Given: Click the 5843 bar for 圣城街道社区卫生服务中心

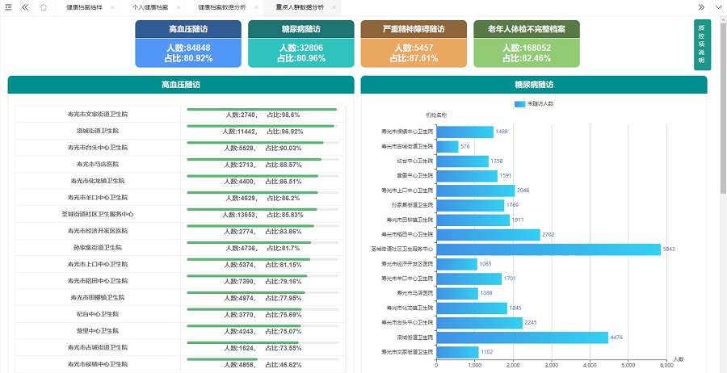Looking at the screenshot, I should pos(548,249).
